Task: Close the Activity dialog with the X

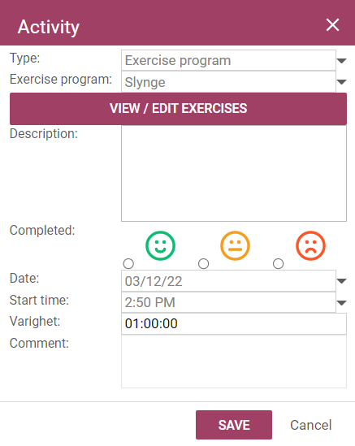Action: [x=332, y=24]
